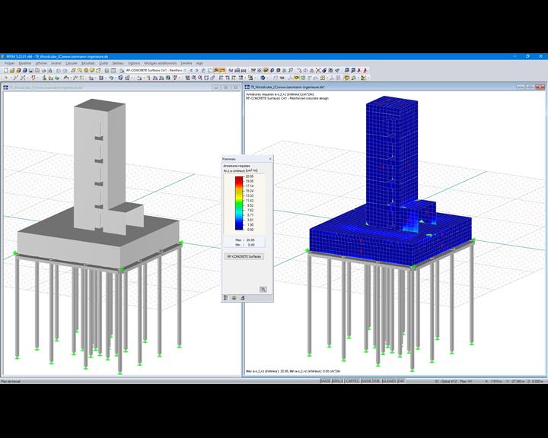This screenshot has height=438, width=548.
Task: Toggle DXF in the status bar
Action: coord(401,381)
